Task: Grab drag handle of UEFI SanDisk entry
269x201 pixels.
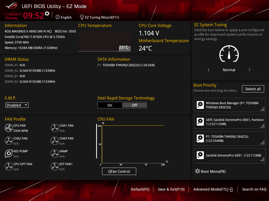Action: point(262,126)
